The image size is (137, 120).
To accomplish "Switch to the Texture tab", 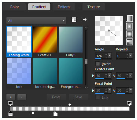I will pos(94,7).
